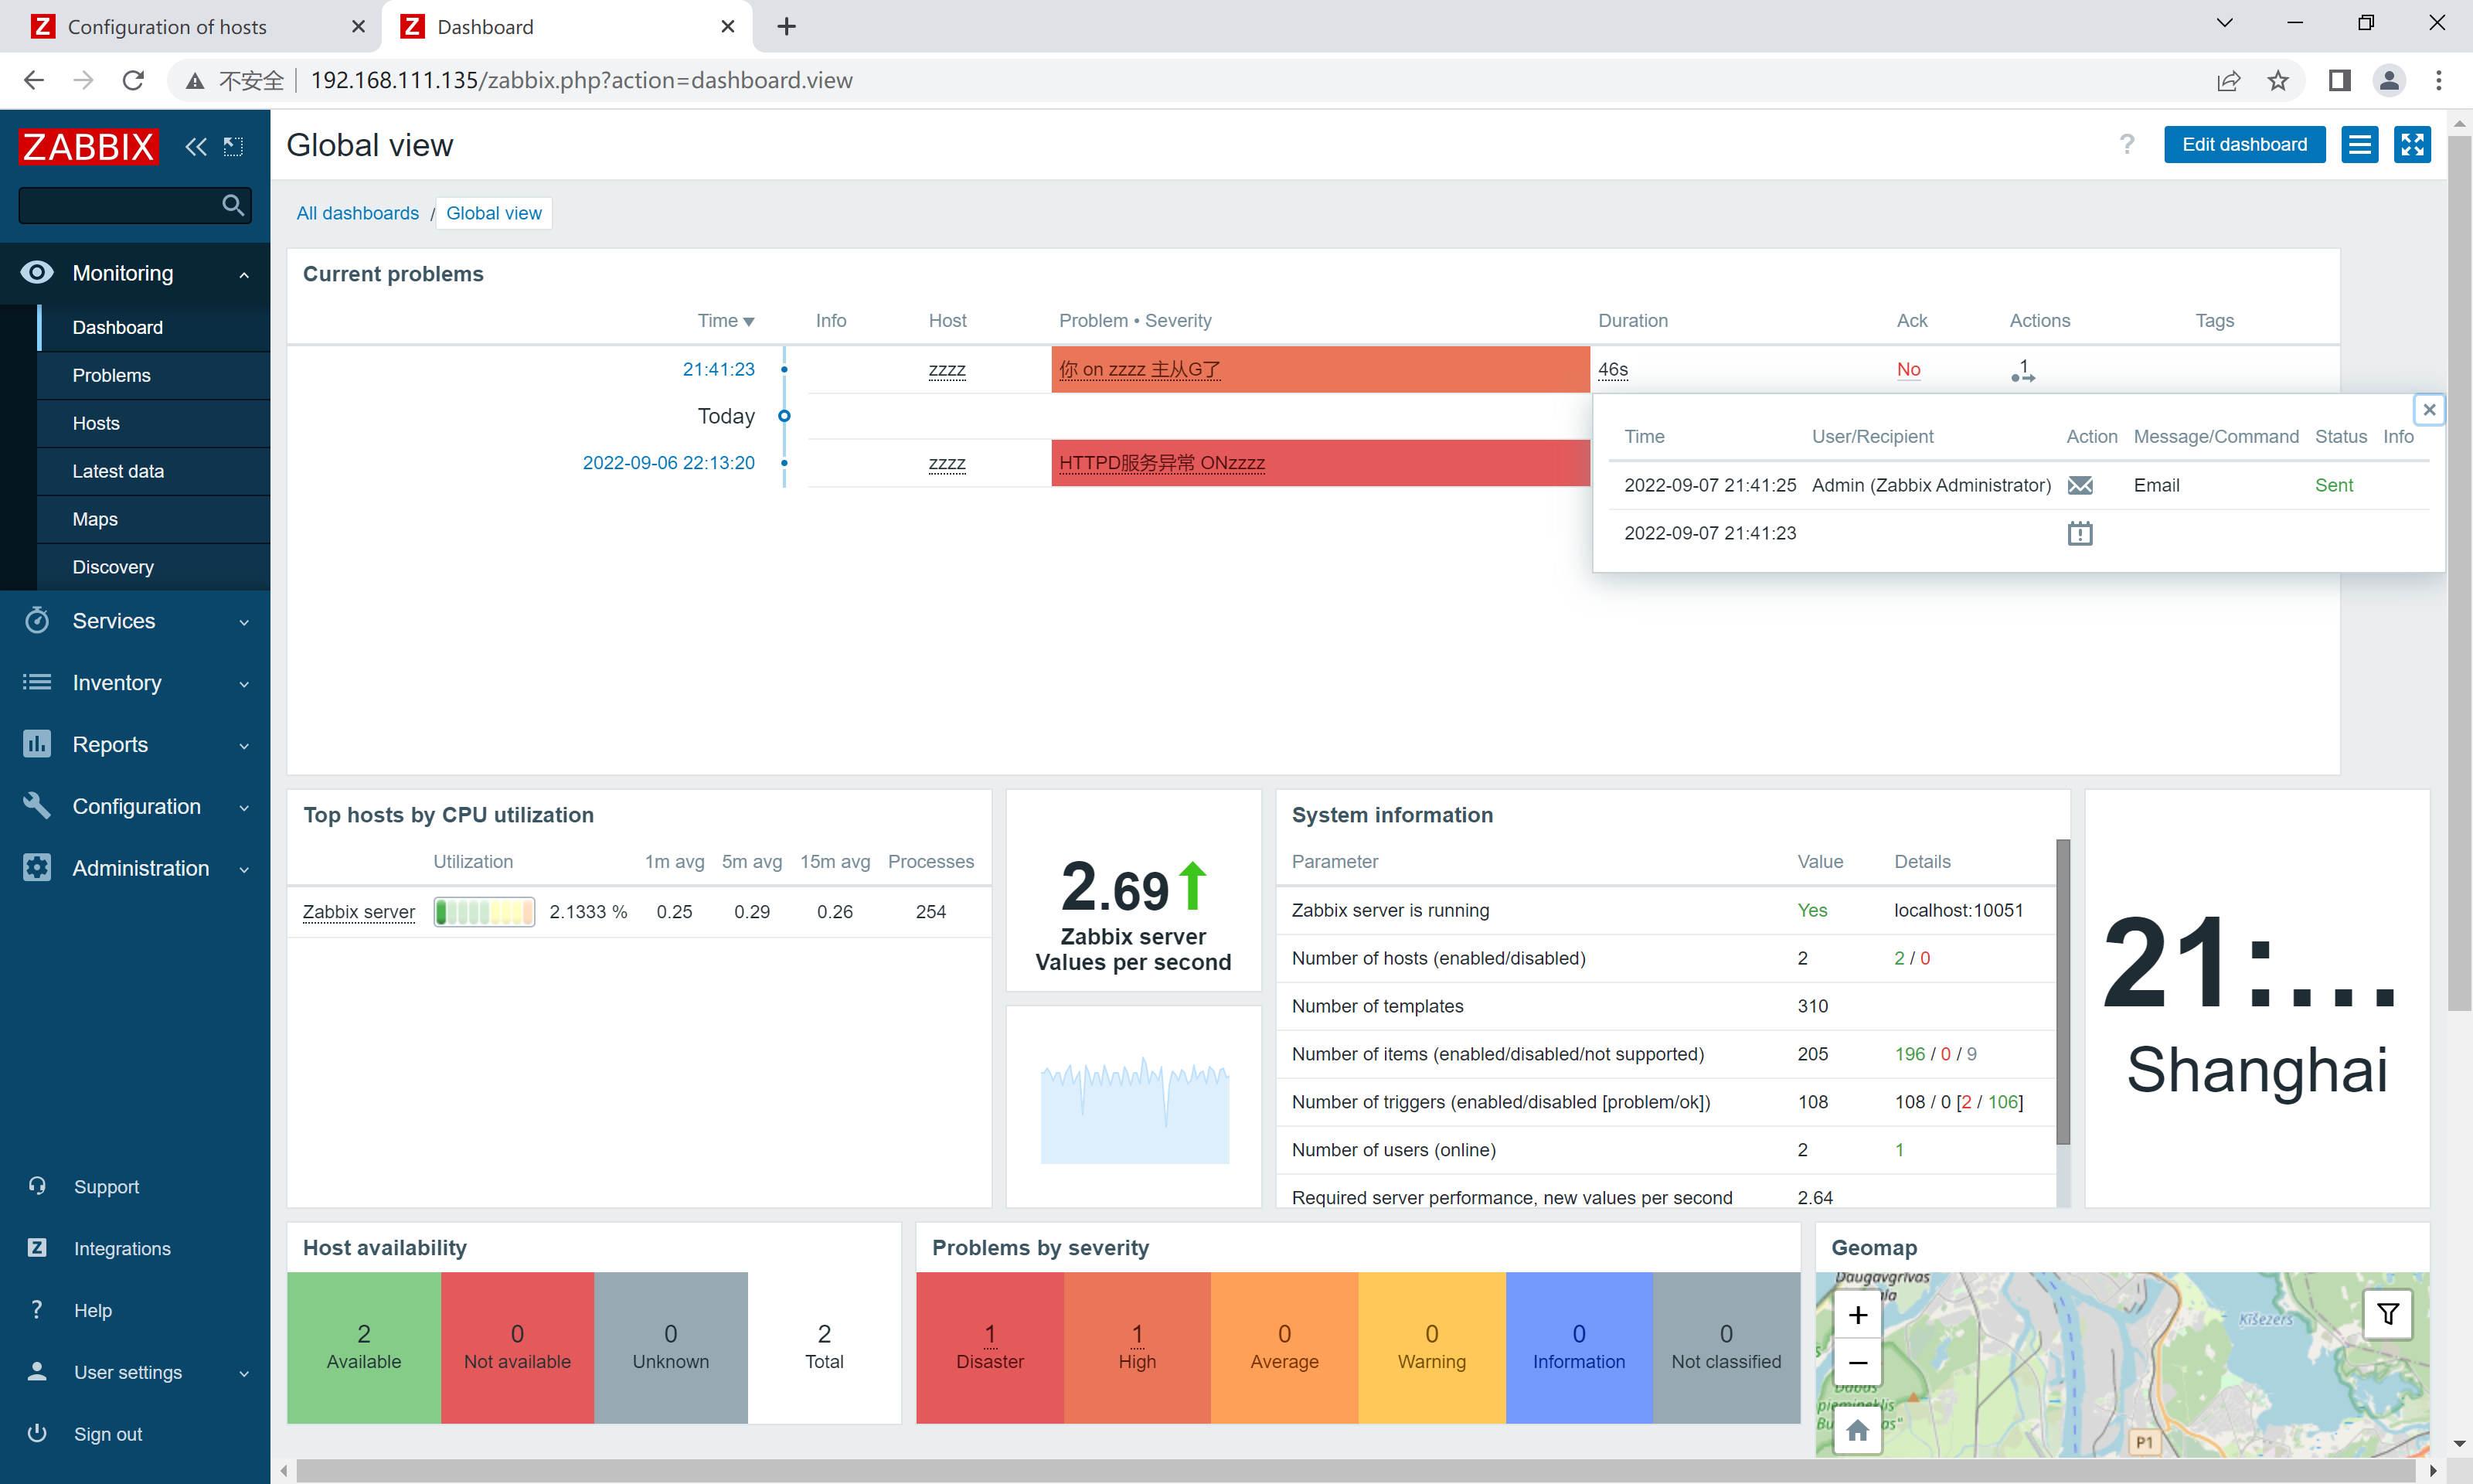Click the Information severity block

[x=1578, y=1347]
